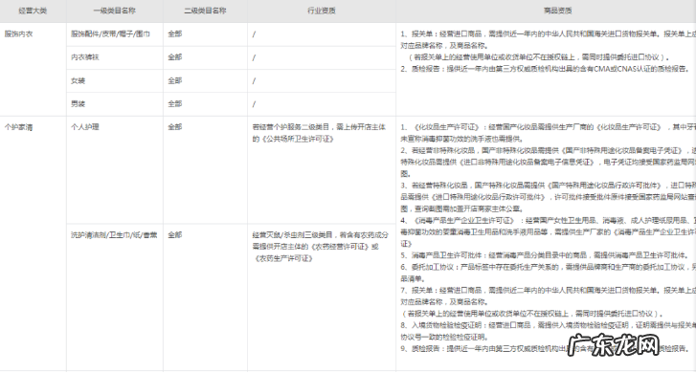Click 全部 in the 男装 row

[x=175, y=104]
